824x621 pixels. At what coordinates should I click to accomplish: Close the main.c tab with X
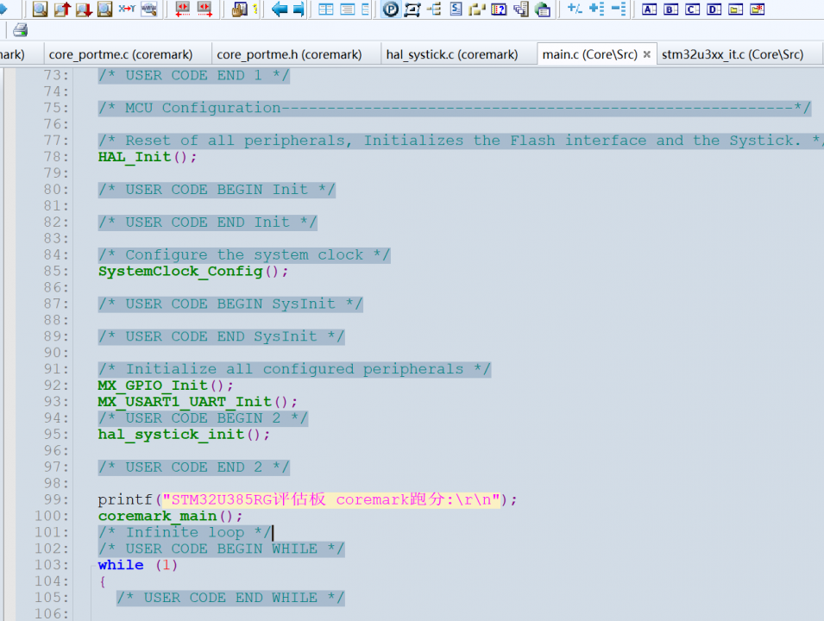pos(647,54)
